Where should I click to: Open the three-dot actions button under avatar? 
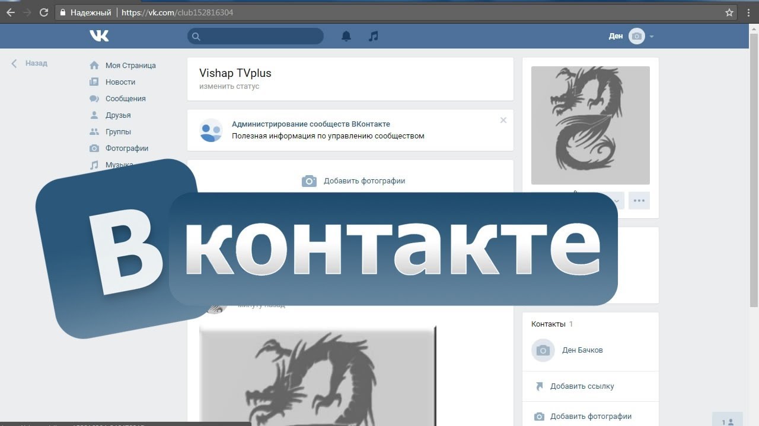pos(639,201)
